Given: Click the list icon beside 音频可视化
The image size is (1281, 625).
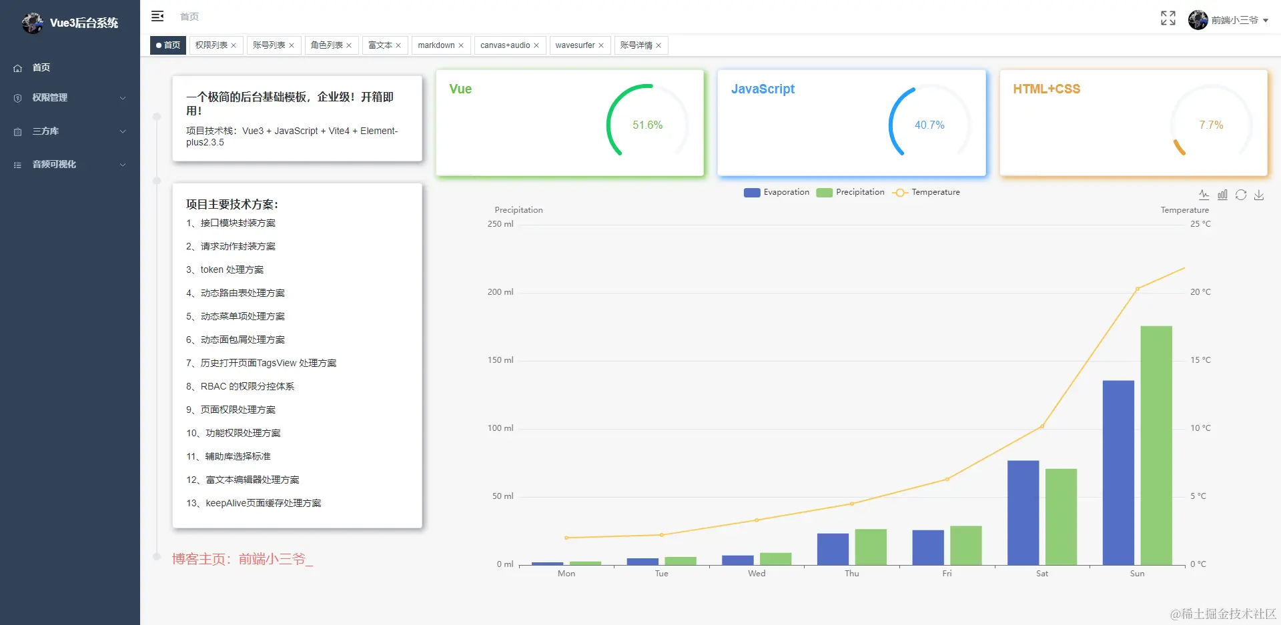Looking at the screenshot, I should click(18, 165).
